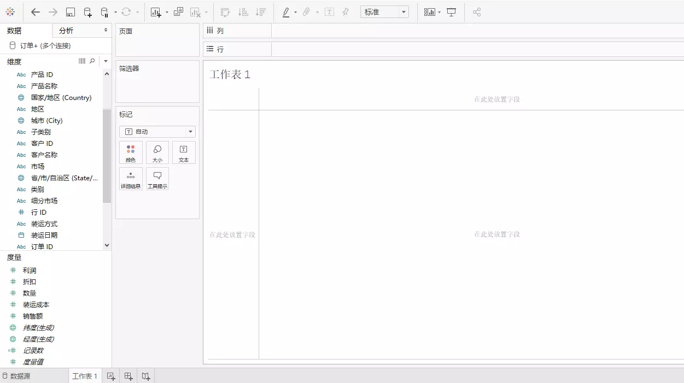Select the 纬度(生成) measure
Screen dimensions: 684x383
pyautogui.click(x=38, y=328)
